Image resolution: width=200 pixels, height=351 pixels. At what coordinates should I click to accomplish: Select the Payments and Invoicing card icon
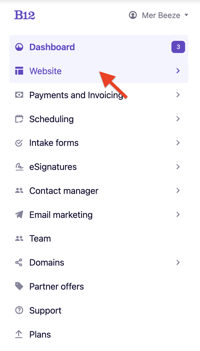pos(19,95)
